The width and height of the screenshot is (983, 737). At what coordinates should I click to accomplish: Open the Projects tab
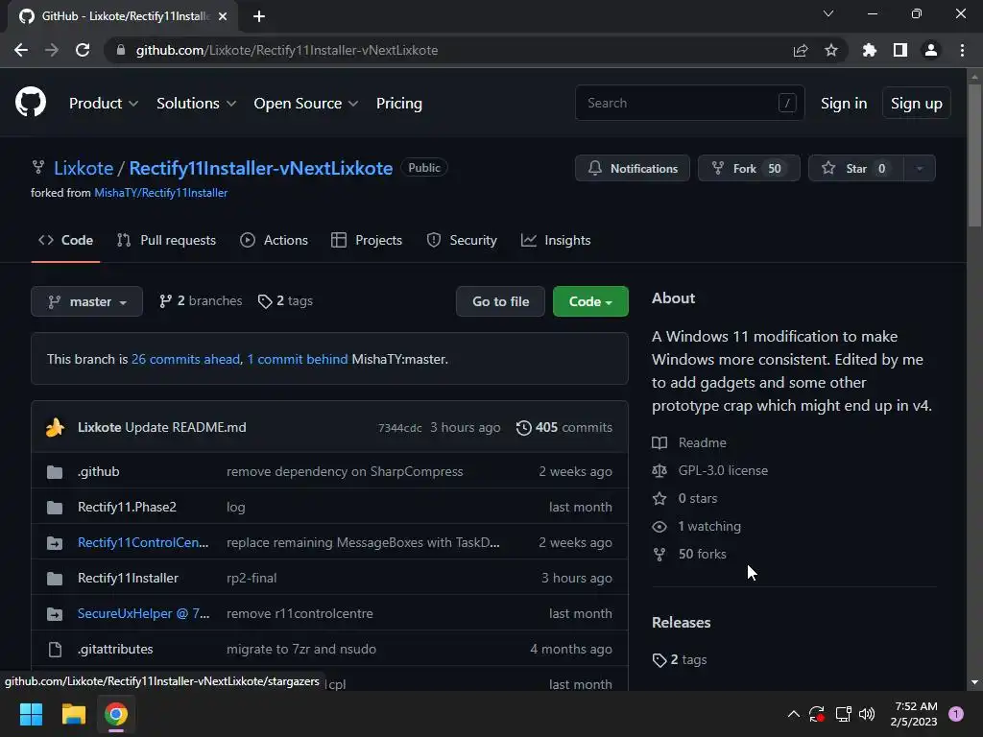tap(367, 240)
